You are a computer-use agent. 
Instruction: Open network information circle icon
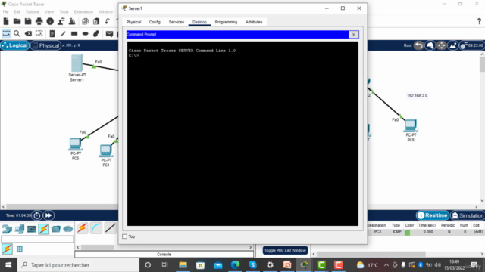(x=50, y=21)
